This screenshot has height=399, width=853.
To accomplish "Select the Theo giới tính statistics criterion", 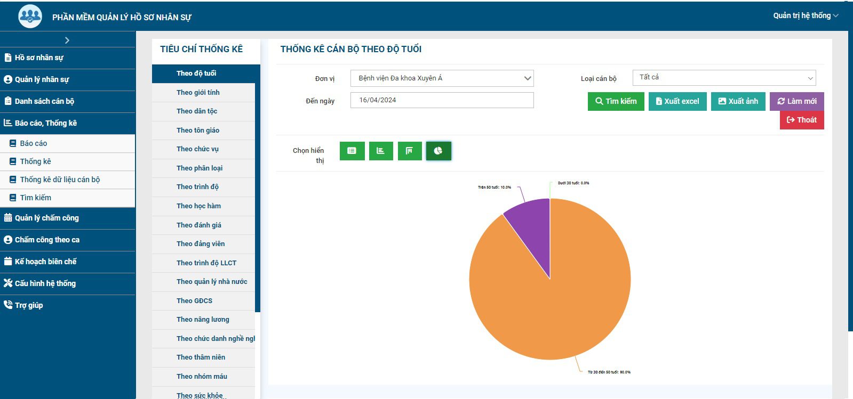I will pos(198,93).
